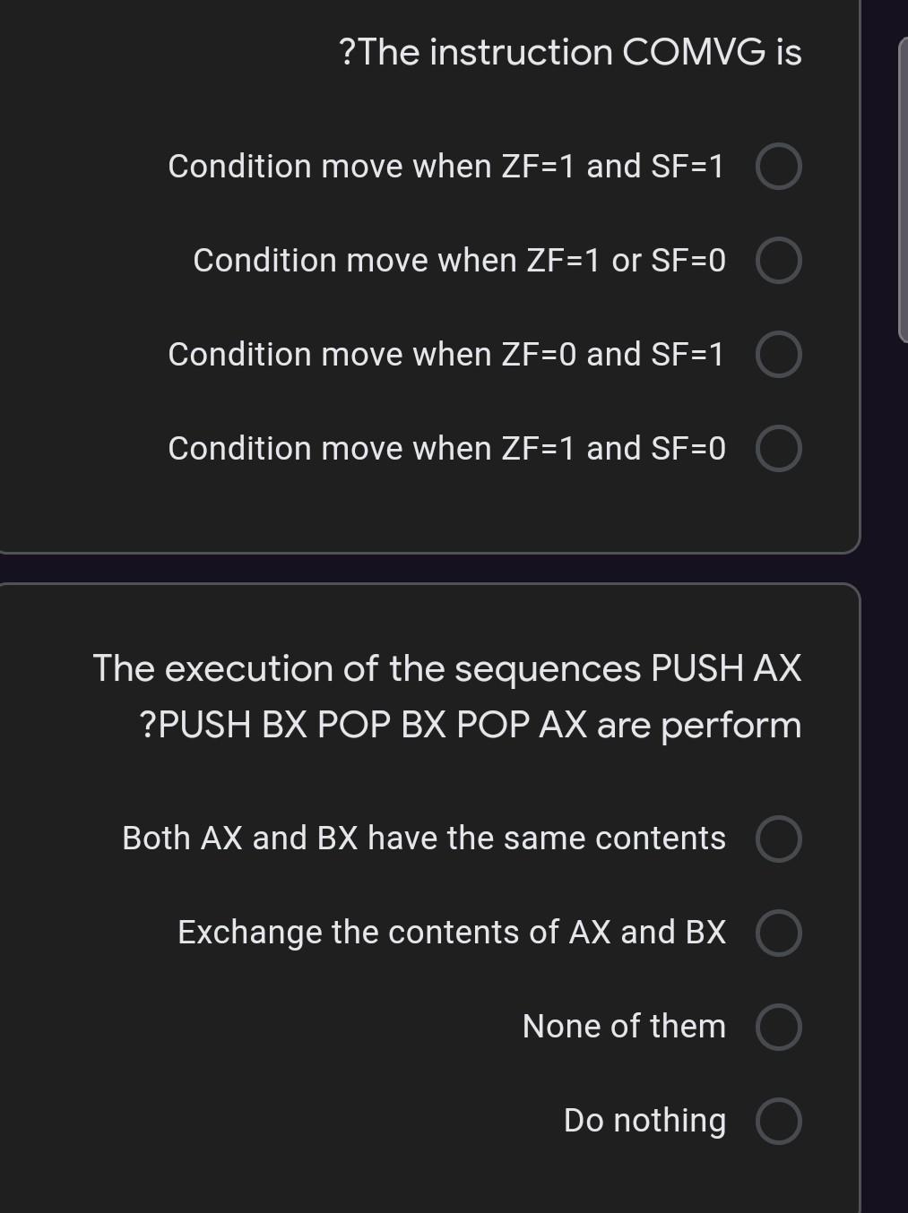Select "Condition move when ZF=1 and SF=0"
Screen dimensions: 908x1213
point(778,449)
